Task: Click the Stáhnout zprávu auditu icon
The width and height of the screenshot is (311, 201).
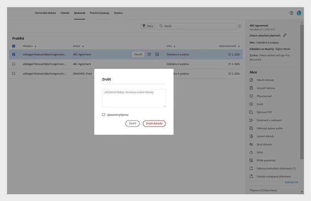Action: tap(251, 128)
